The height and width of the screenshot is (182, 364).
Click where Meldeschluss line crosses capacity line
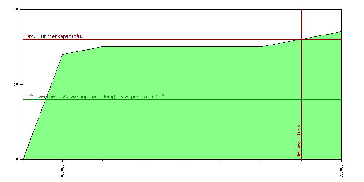coord(301,39)
